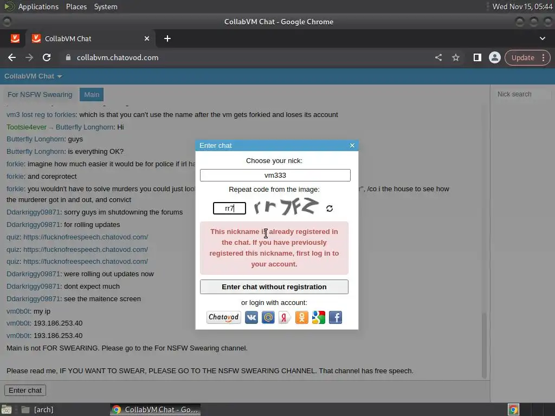Open the Applications menu
The image size is (555, 416).
[x=38, y=6]
